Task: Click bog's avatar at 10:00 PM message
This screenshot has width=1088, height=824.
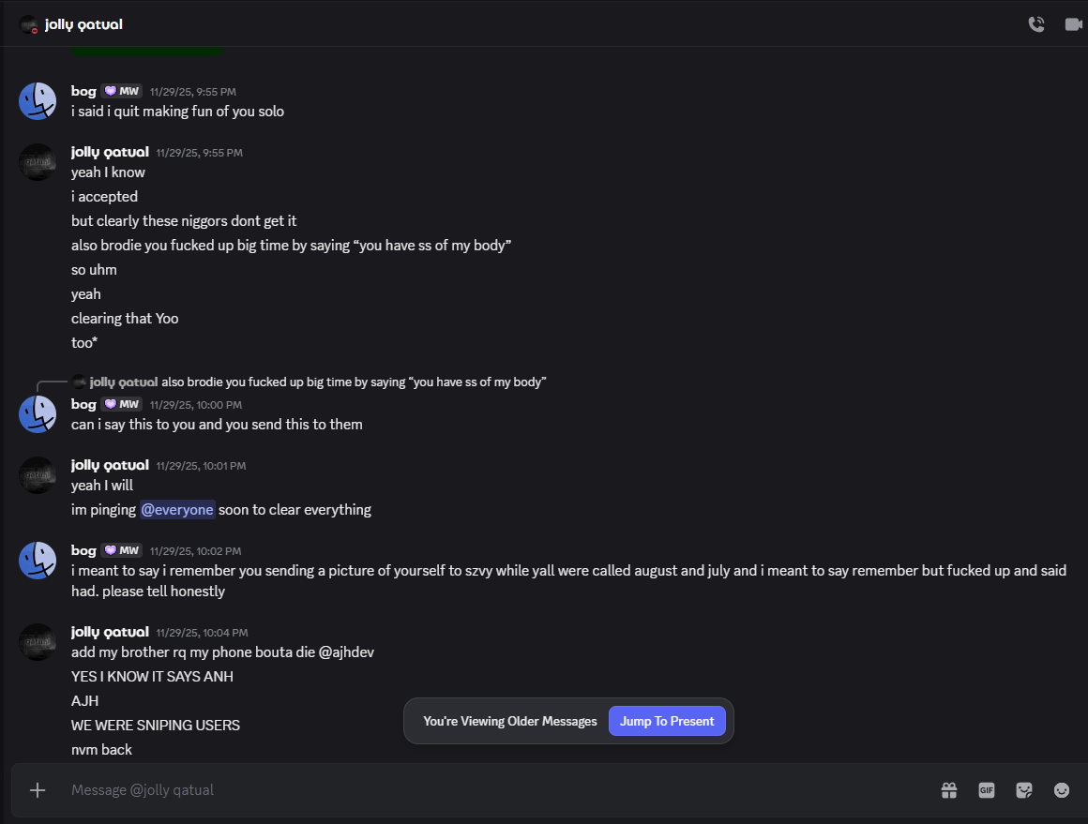Action: (38, 414)
